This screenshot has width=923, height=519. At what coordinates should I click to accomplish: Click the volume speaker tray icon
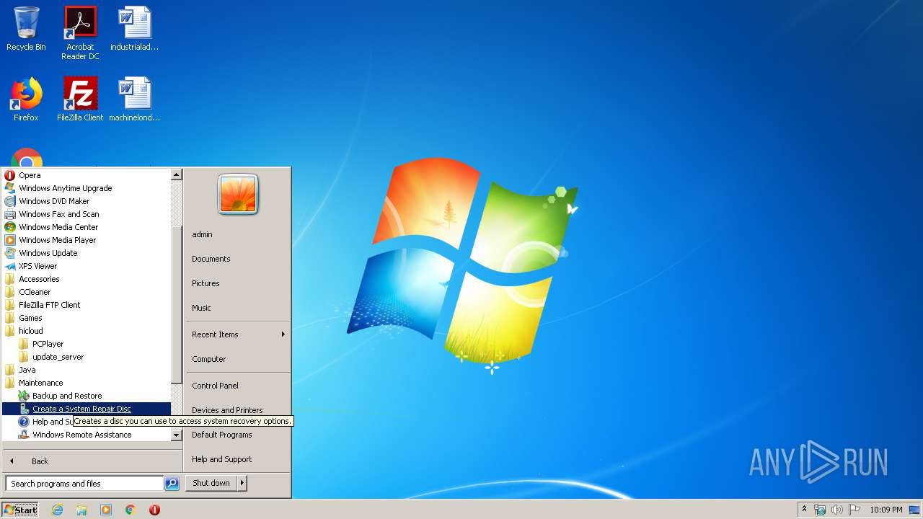837,510
